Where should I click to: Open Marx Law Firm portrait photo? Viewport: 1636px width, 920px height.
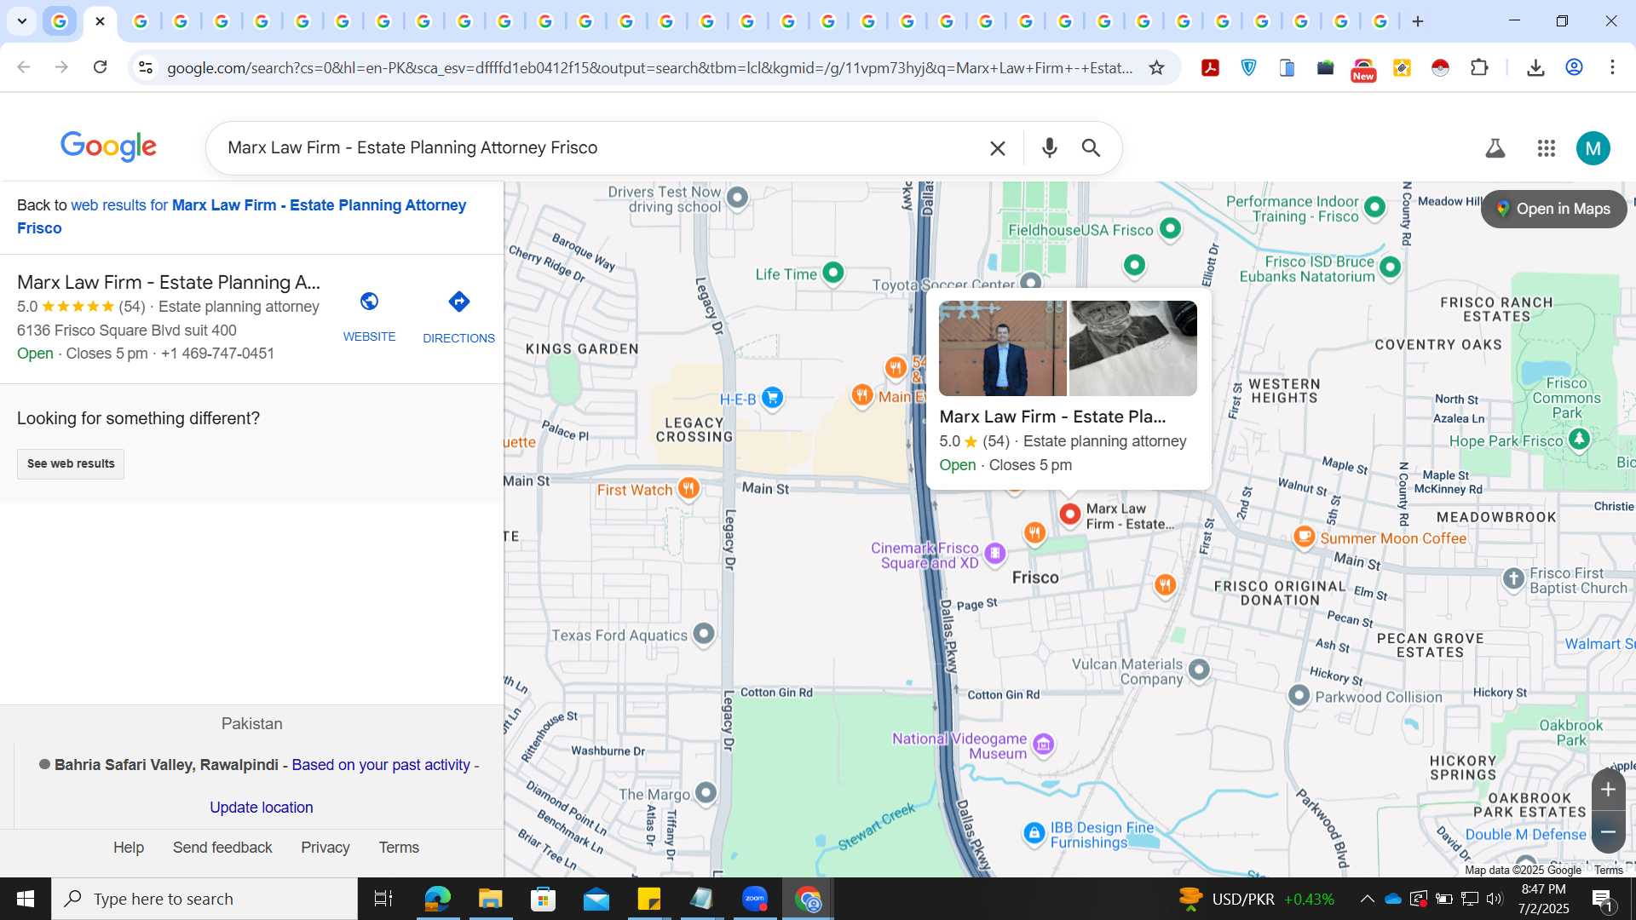pos(1002,348)
